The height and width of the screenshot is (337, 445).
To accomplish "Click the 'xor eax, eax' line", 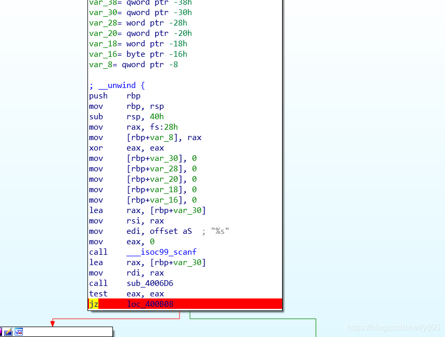I will pyautogui.click(x=126, y=148).
